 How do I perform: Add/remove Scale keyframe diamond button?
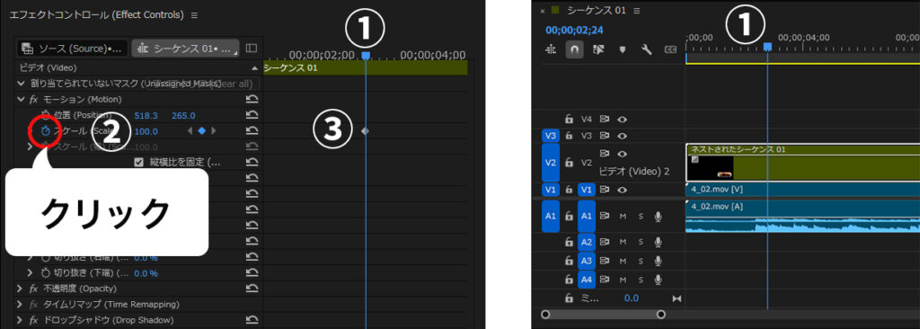click(201, 131)
